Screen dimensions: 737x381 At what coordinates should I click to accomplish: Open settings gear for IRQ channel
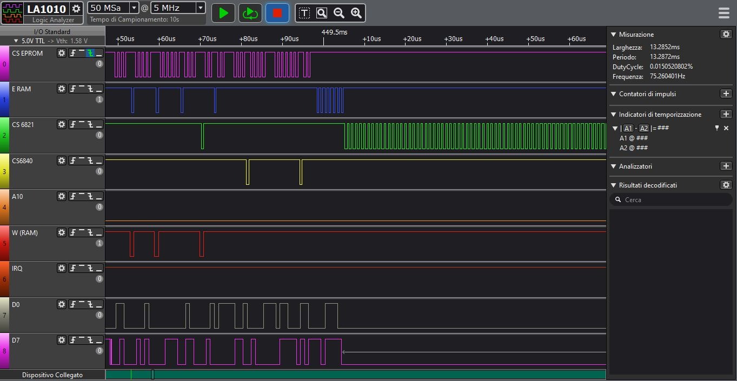[x=62, y=268]
